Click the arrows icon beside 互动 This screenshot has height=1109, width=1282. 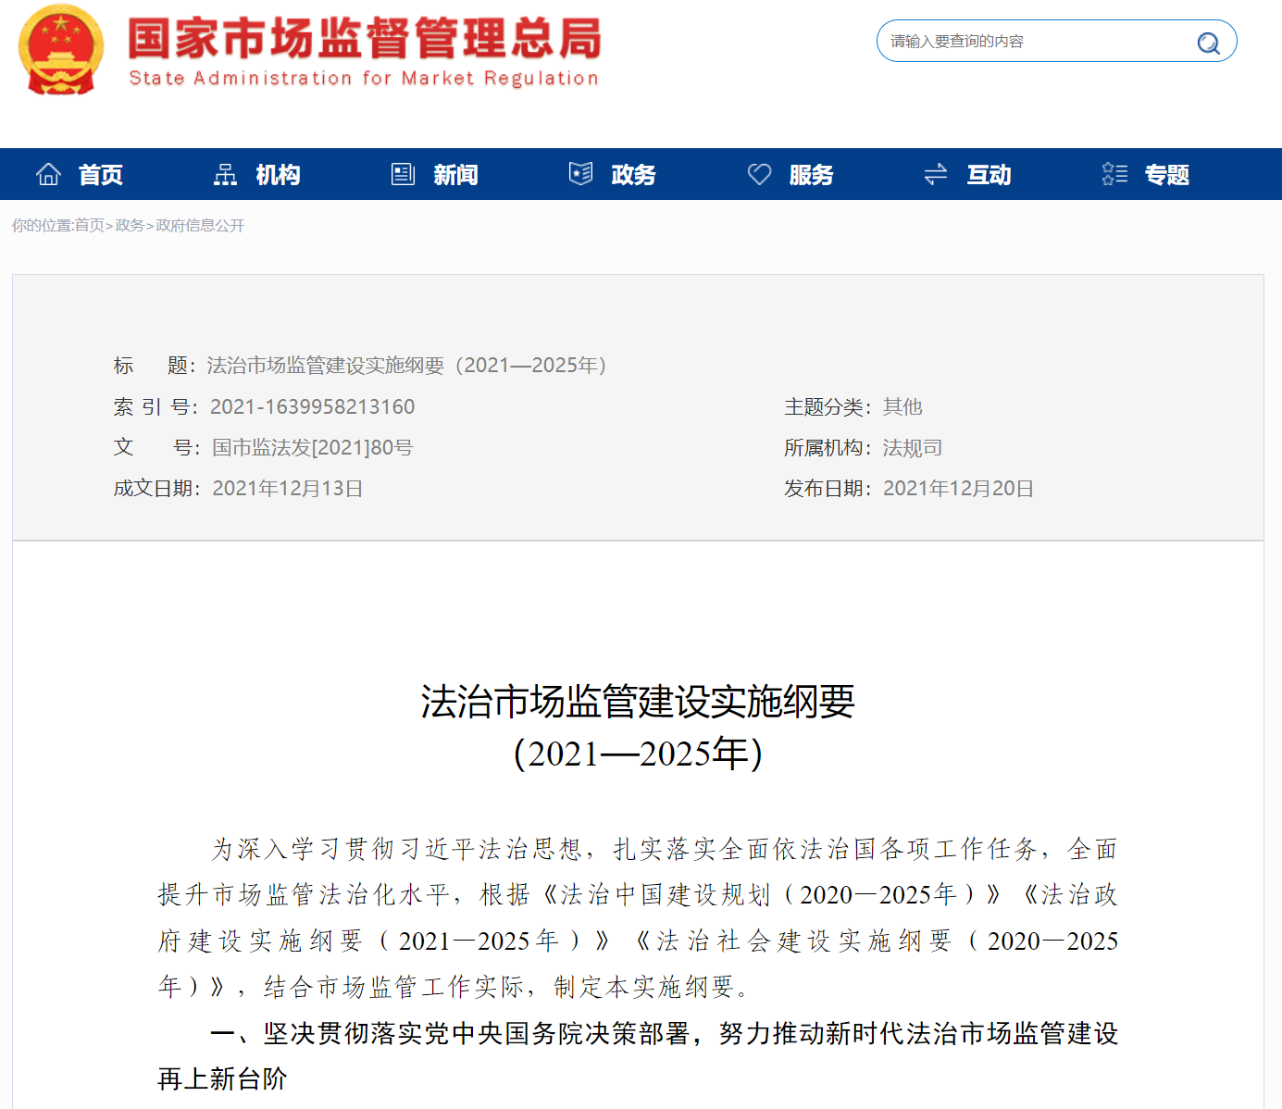[x=936, y=174]
